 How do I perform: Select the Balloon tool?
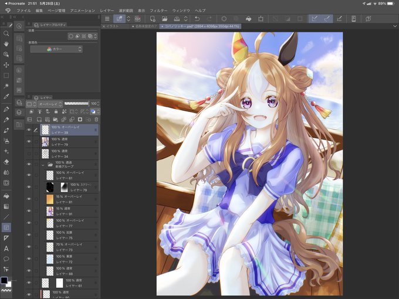pos(6,259)
